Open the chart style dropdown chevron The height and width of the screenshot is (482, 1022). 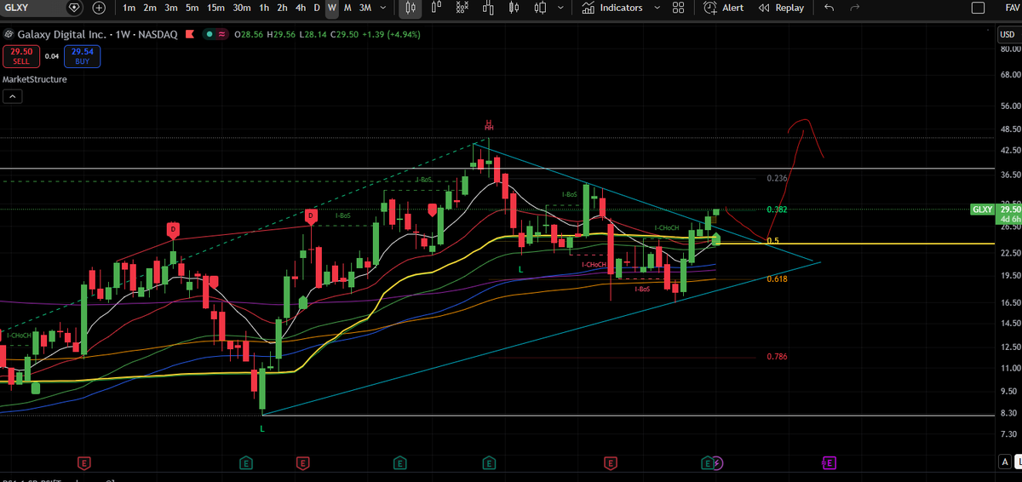[x=562, y=8]
